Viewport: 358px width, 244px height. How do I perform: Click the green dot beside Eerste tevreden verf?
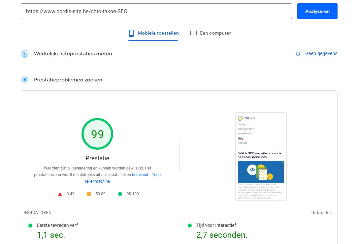coord(30,226)
